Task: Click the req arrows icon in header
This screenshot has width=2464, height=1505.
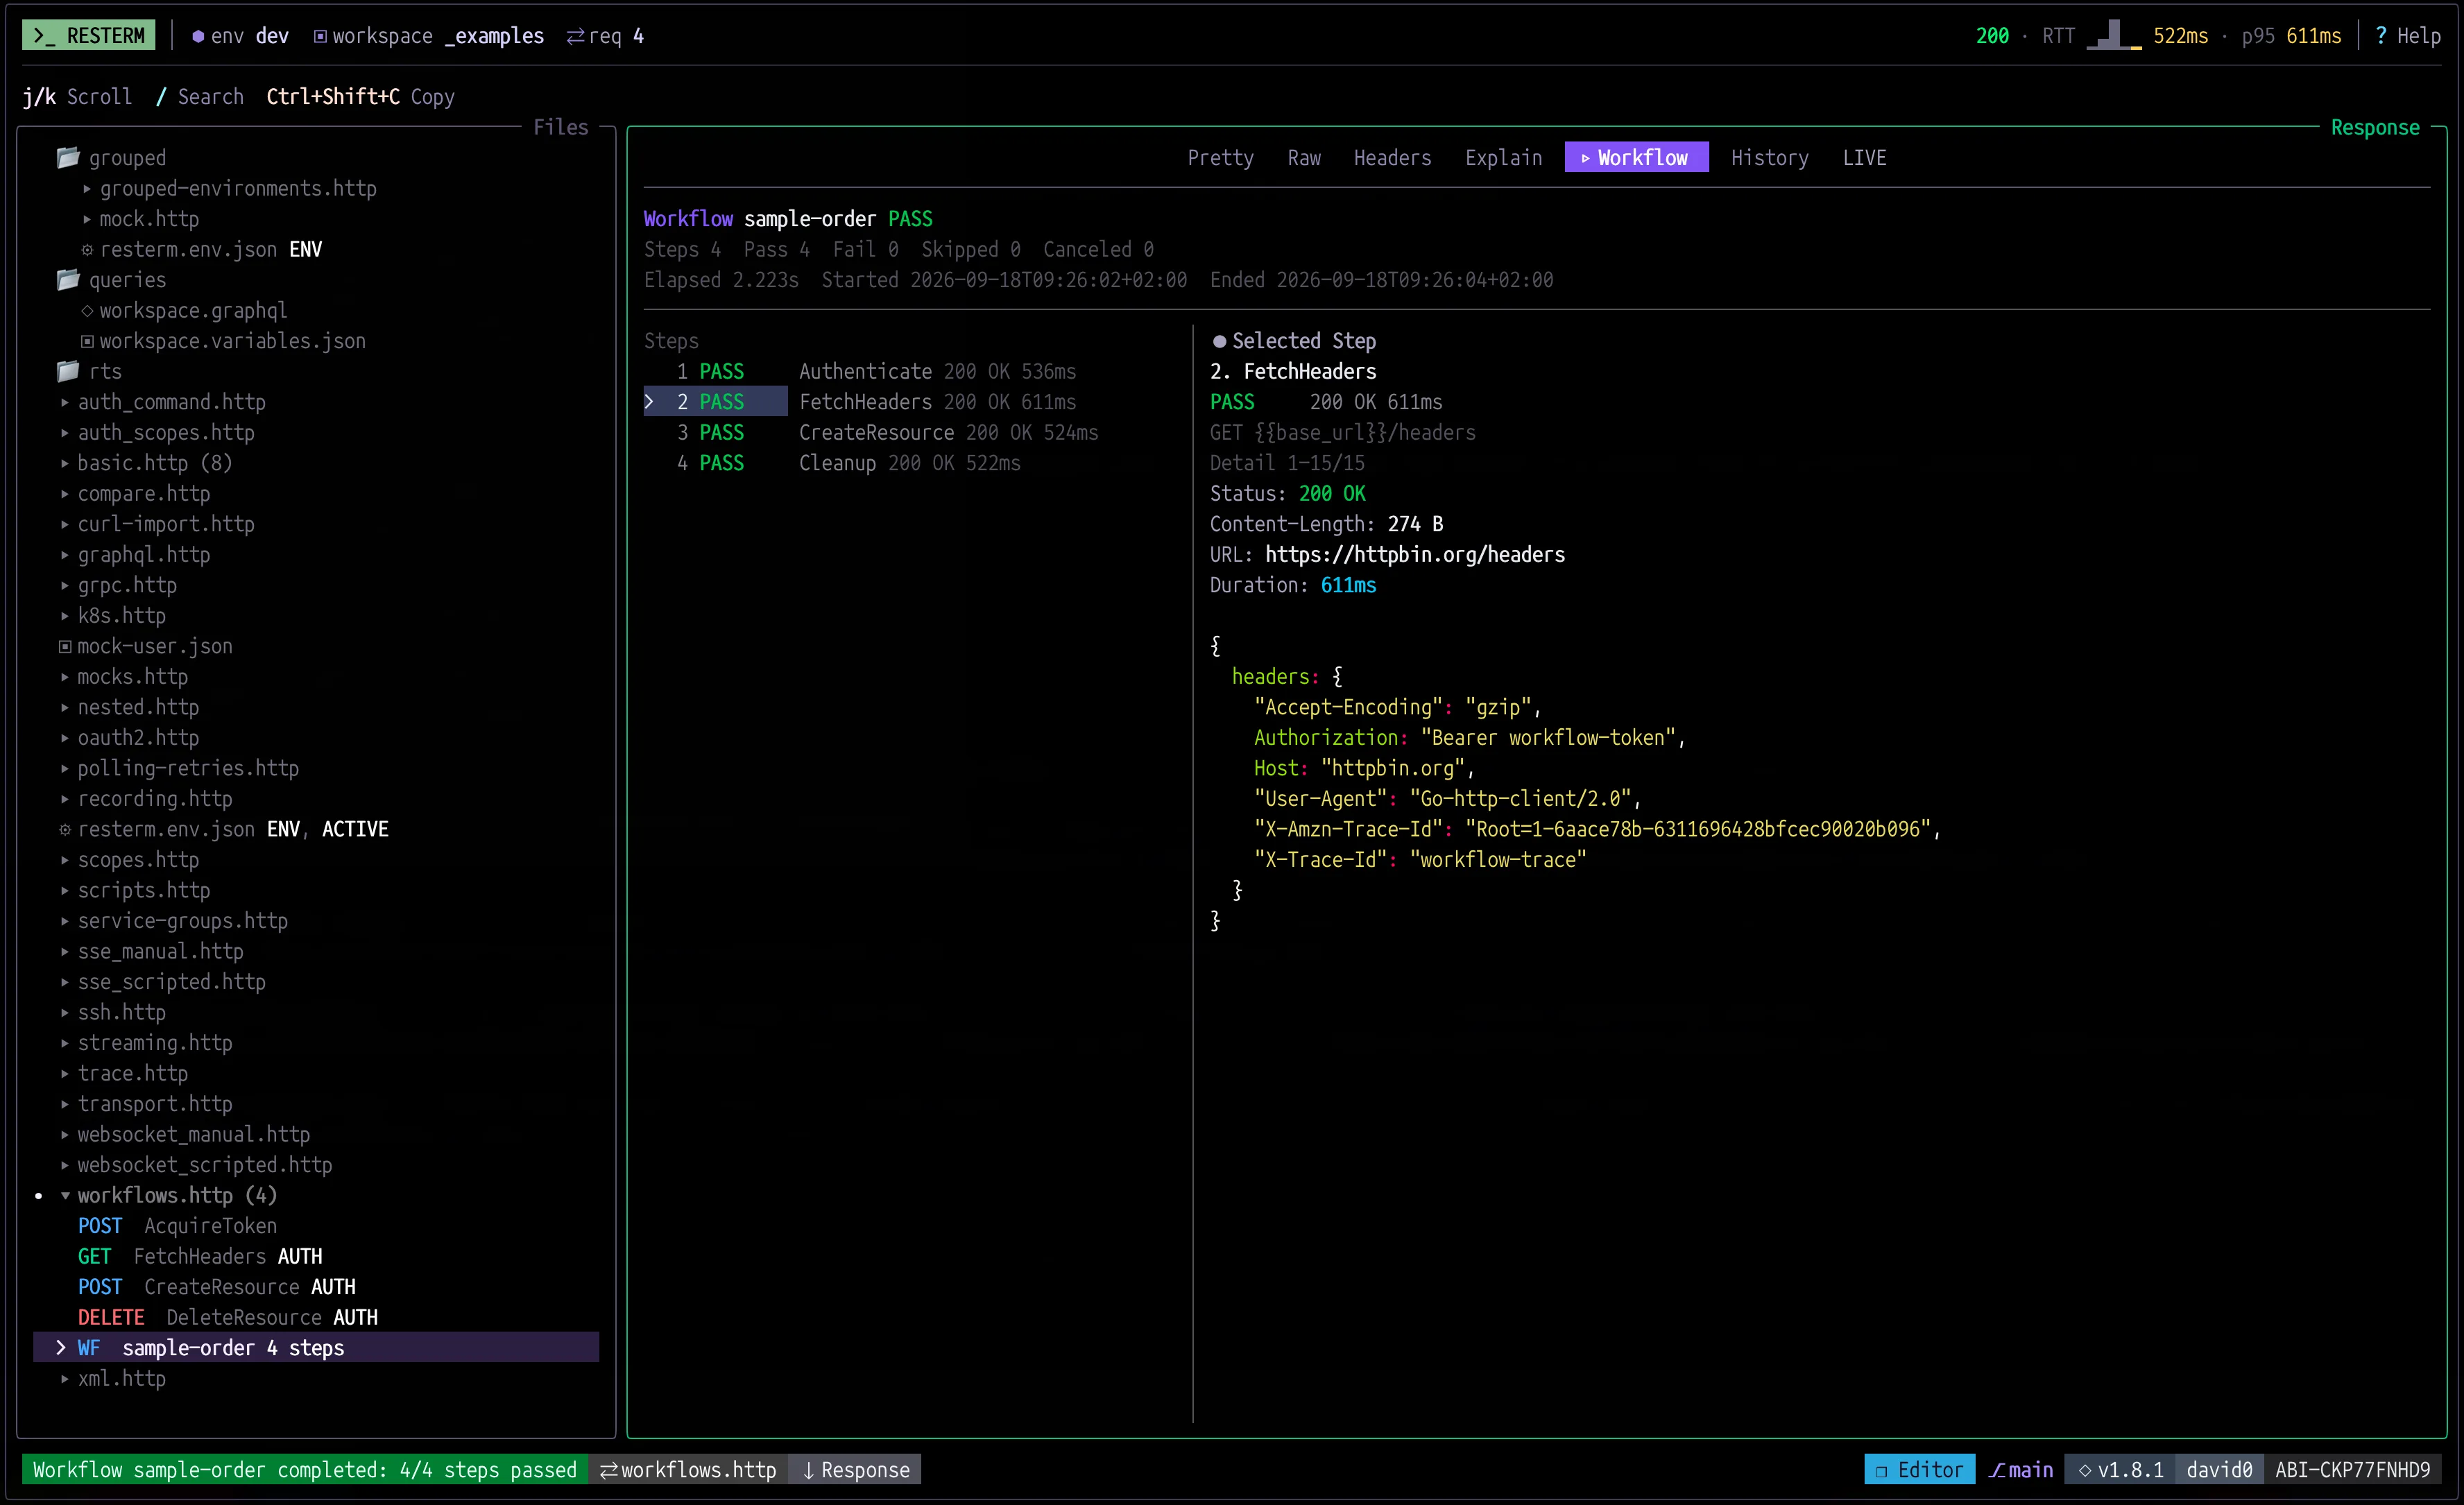Action: click(575, 36)
